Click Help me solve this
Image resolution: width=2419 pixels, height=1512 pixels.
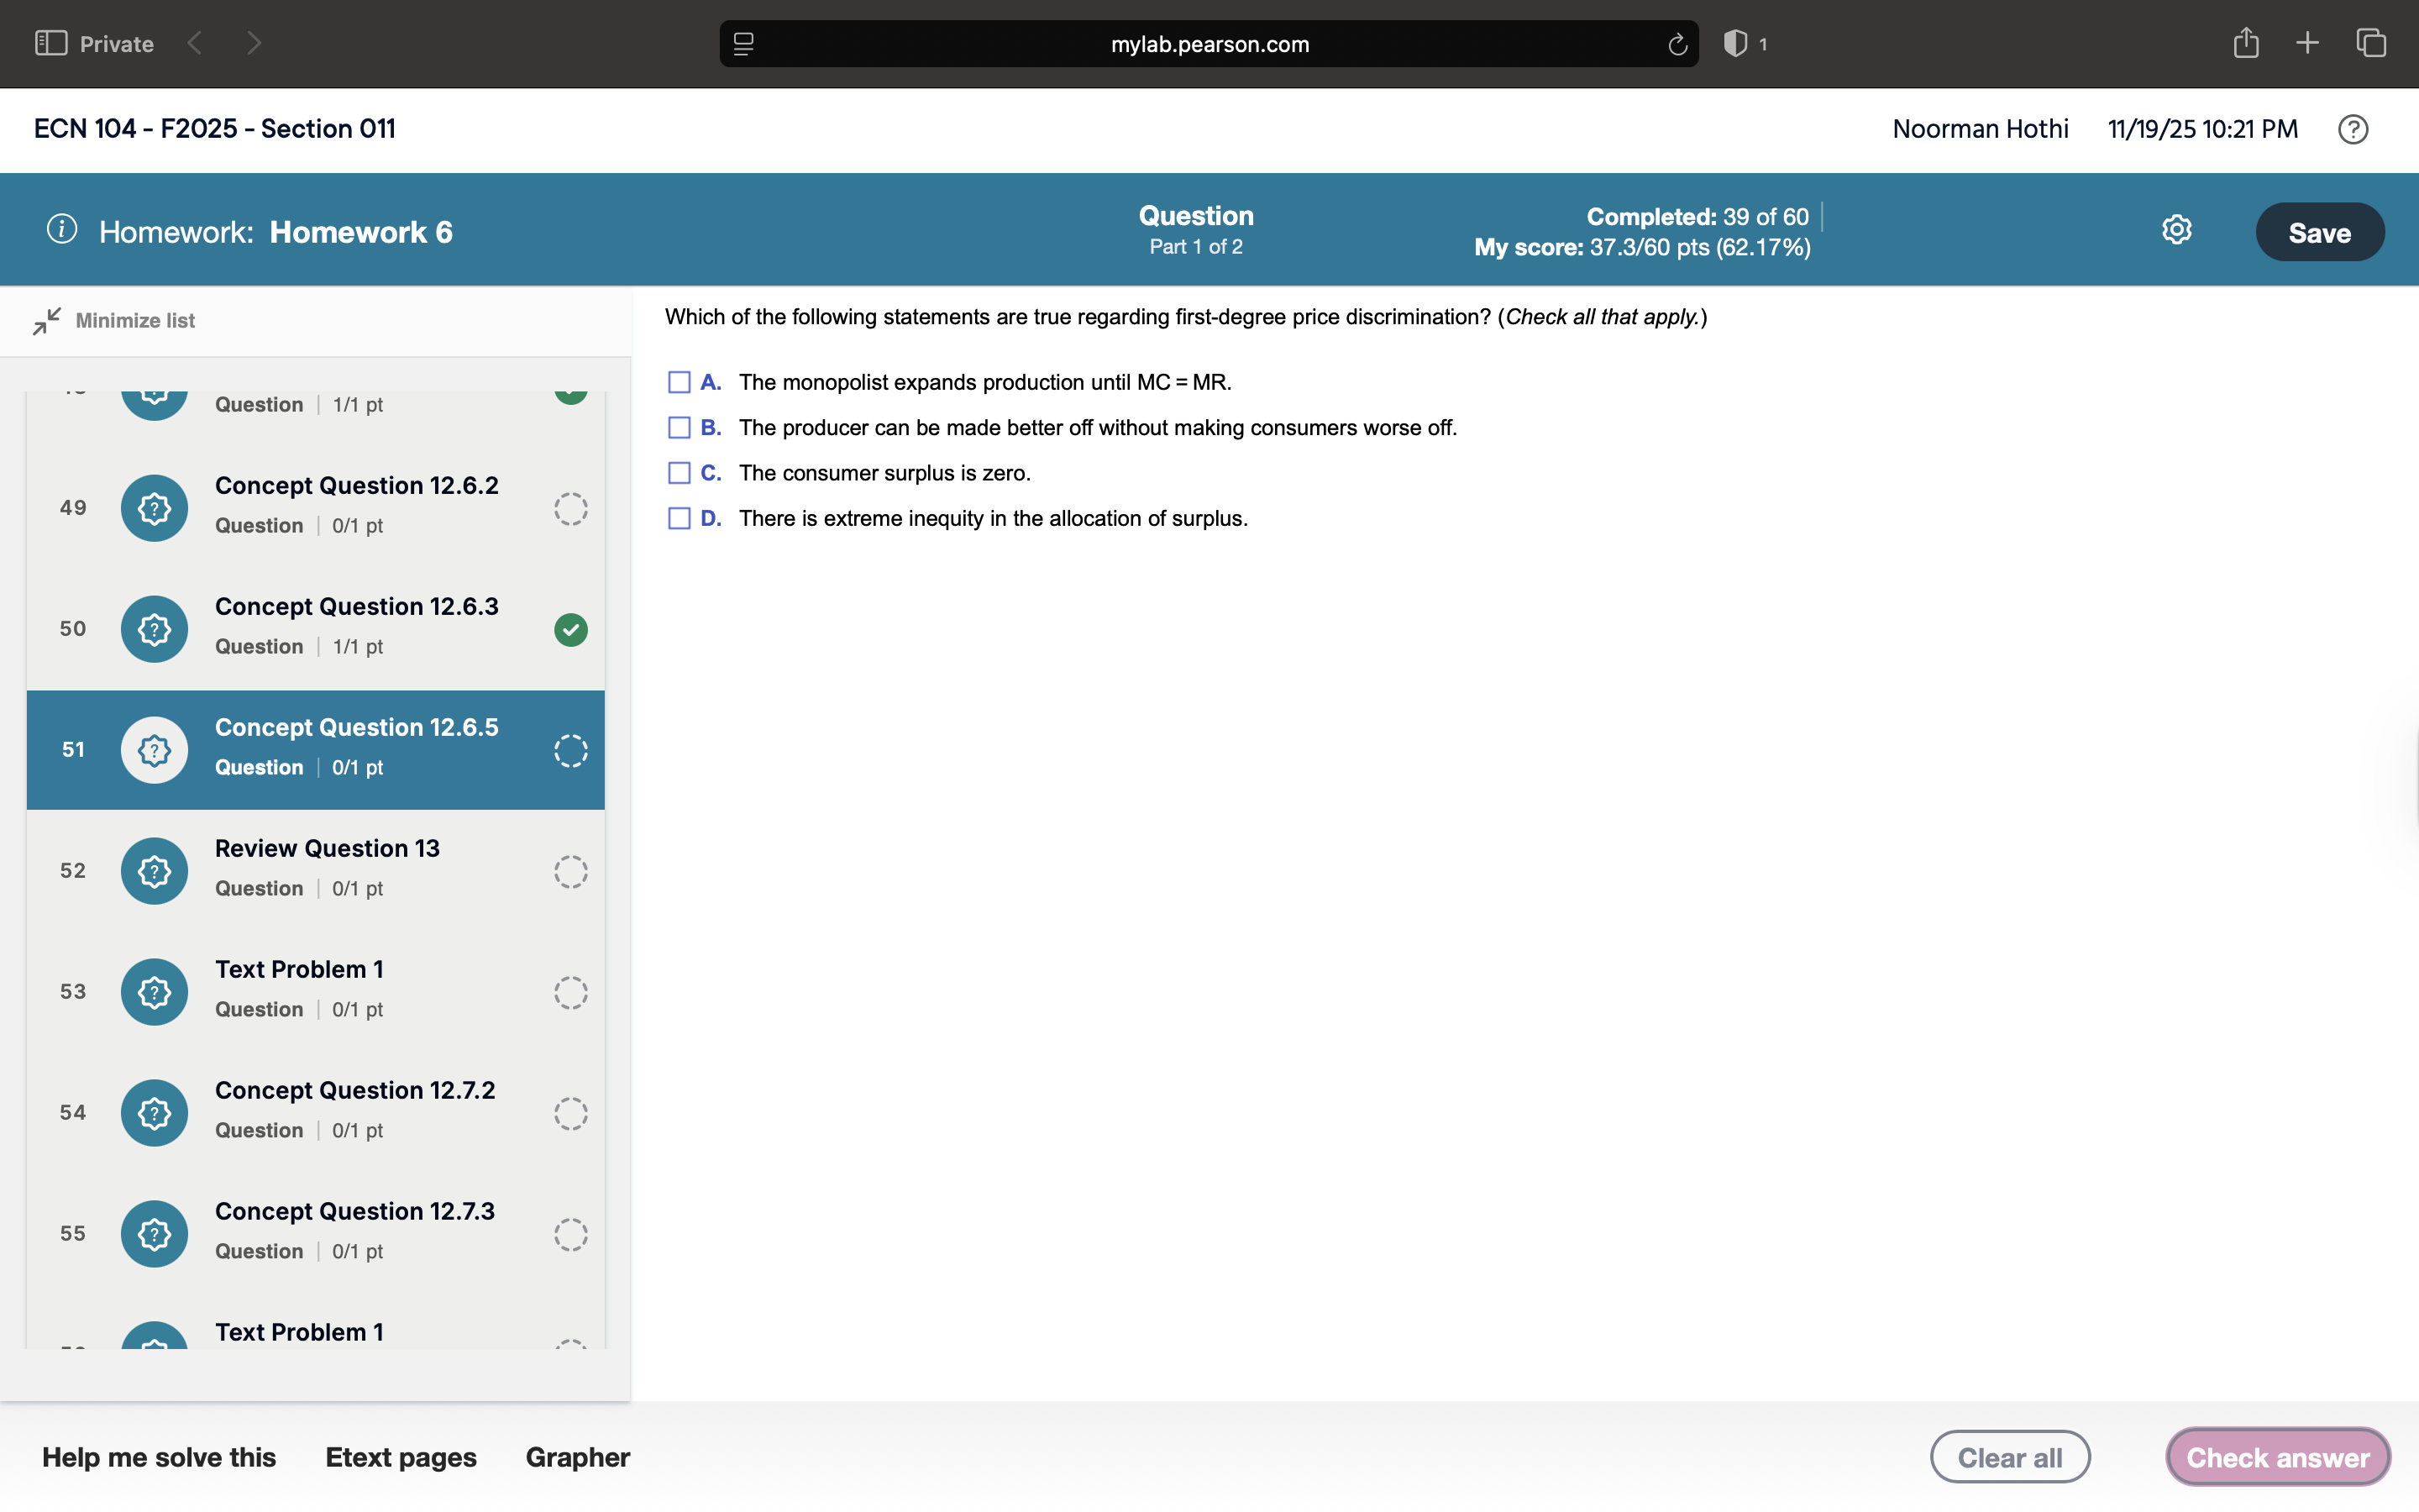click(x=159, y=1457)
